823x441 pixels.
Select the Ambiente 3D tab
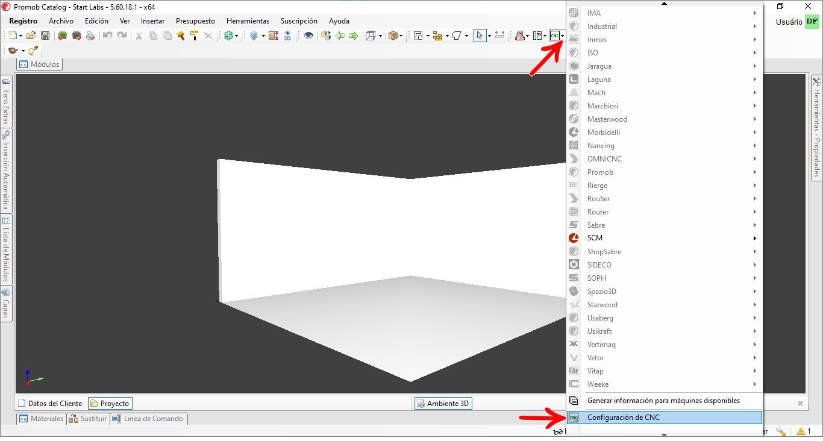point(443,404)
